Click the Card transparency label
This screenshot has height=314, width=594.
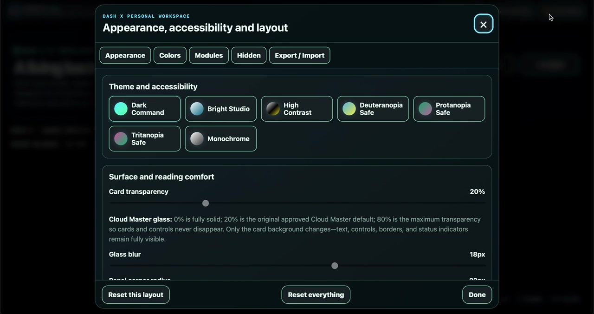tap(139, 191)
